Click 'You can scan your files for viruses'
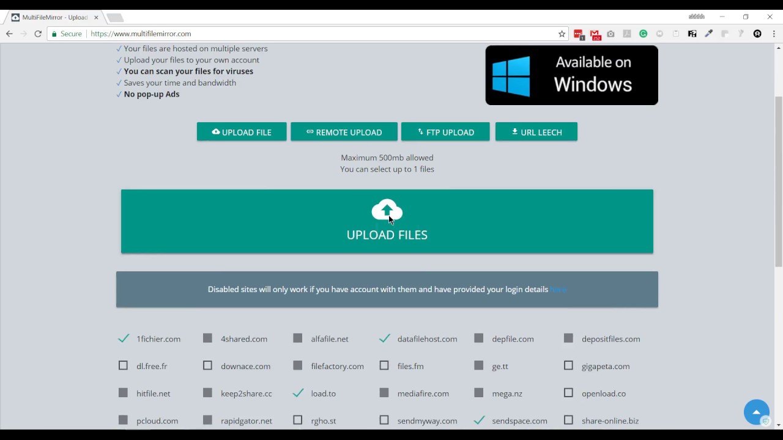Viewport: 783px width, 440px height. (x=188, y=71)
